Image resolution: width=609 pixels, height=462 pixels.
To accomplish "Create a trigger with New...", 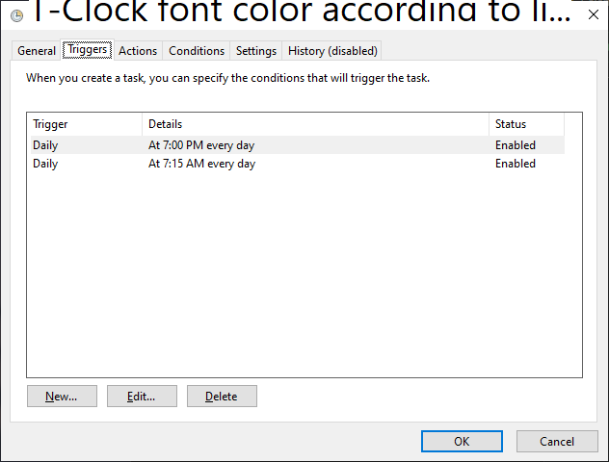I will 62,396.
